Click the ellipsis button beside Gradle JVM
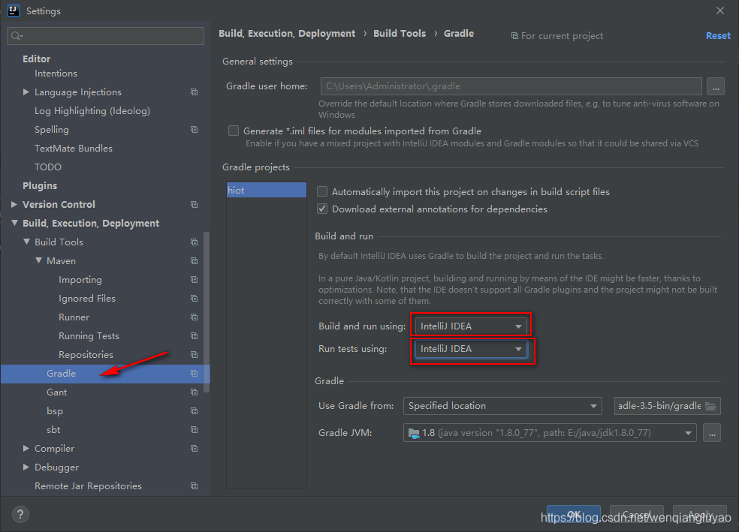Image resolution: width=739 pixels, height=532 pixels. [712, 433]
